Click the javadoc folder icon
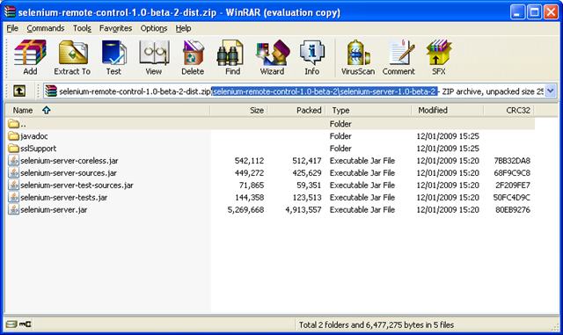Image resolution: width=563 pixels, height=335 pixels. [14, 136]
